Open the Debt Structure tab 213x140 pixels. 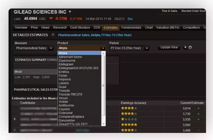click(x=80, y=28)
